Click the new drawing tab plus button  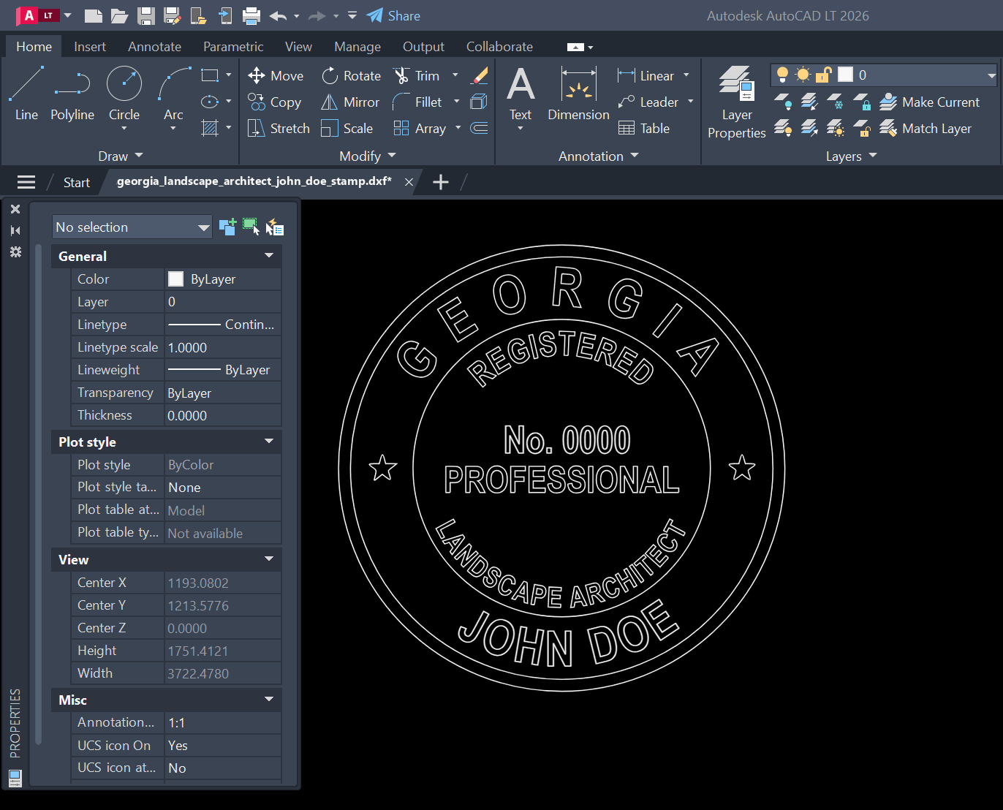441,182
